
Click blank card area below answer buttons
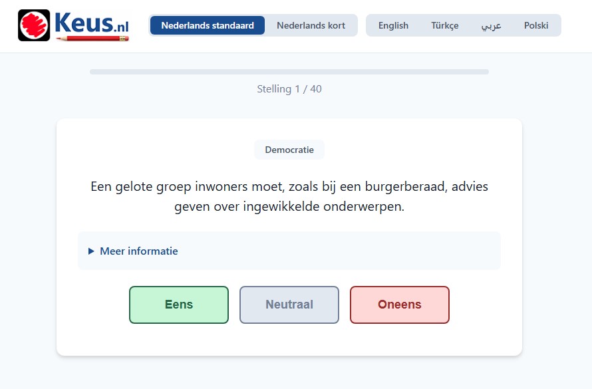coord(289,339)
